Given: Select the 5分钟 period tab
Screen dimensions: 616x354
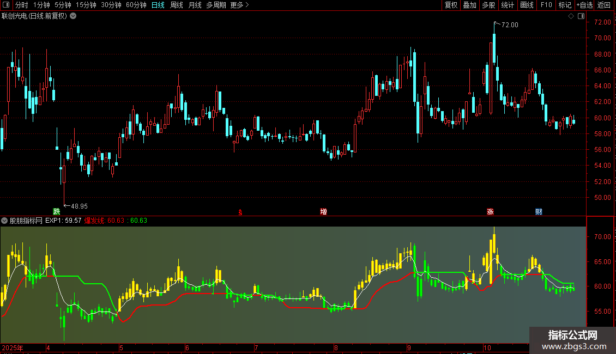Looking at the screenshot, I should click(x=63, y=5).
